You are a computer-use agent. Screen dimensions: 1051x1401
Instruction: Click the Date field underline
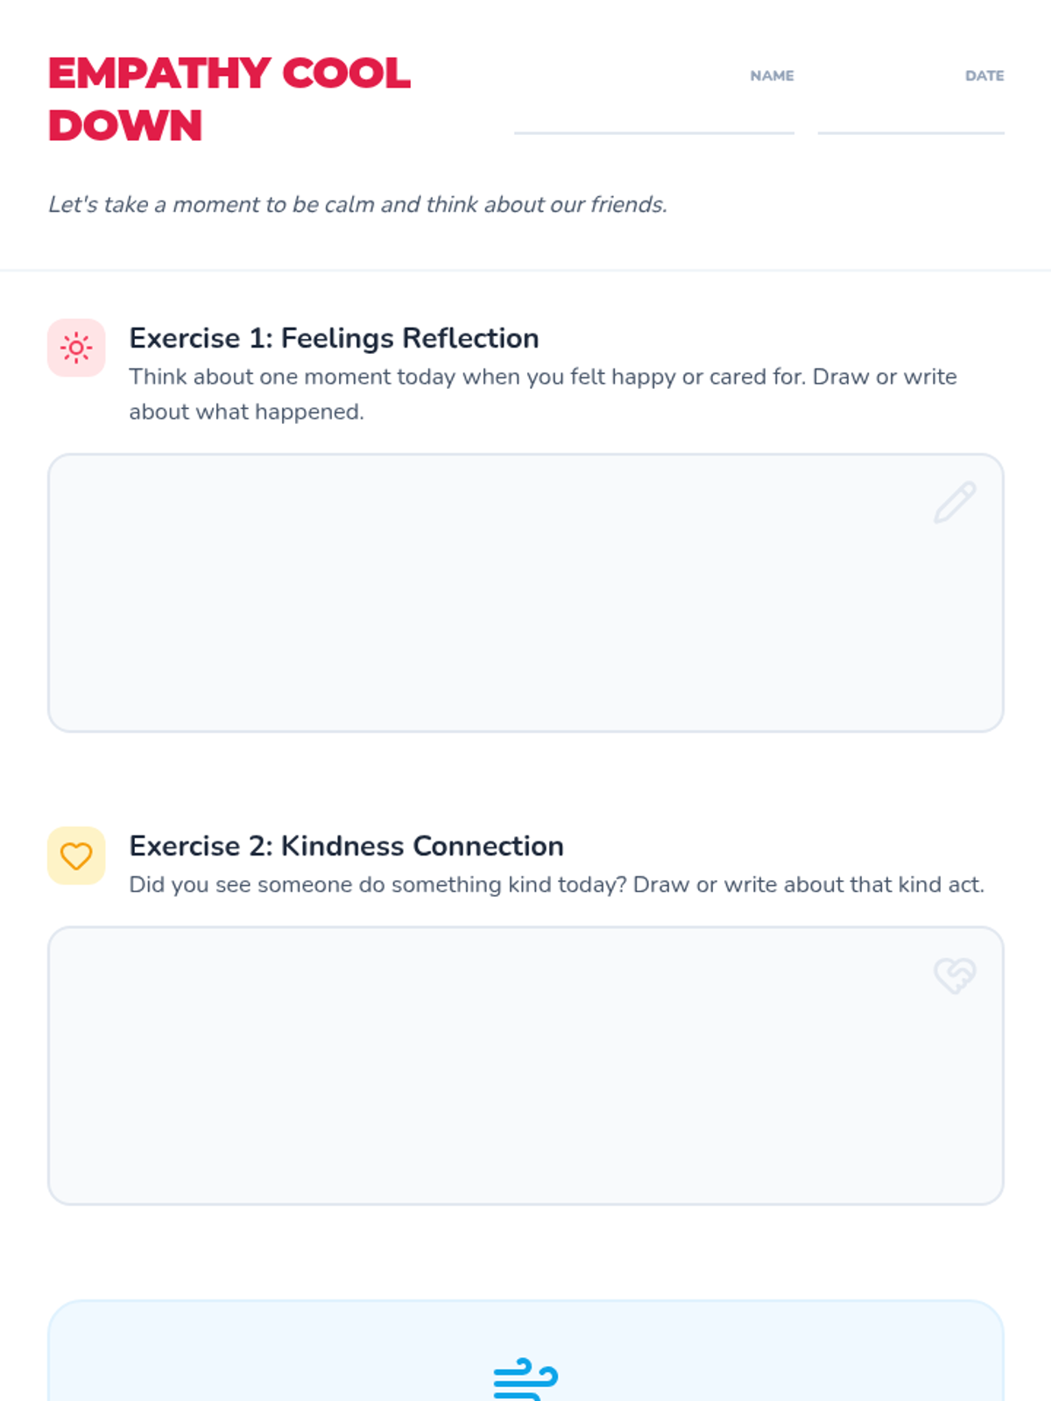pyautogui.click(x=910, y=131)
